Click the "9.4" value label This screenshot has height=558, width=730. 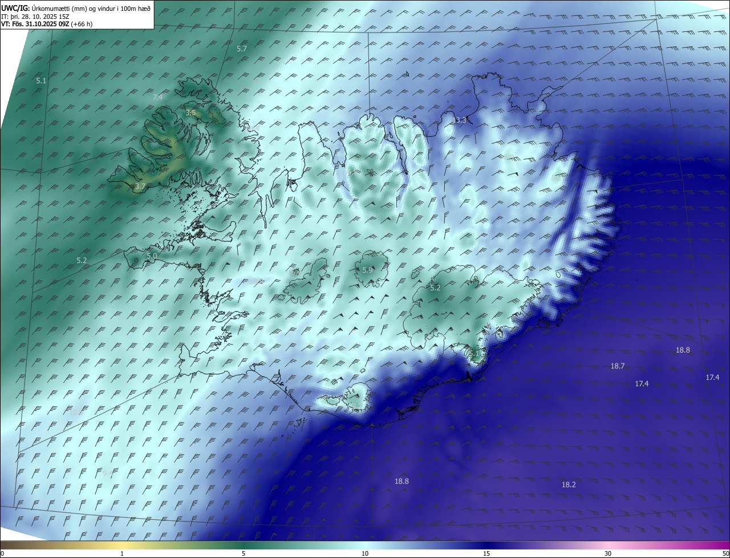(x=108, y=473)
